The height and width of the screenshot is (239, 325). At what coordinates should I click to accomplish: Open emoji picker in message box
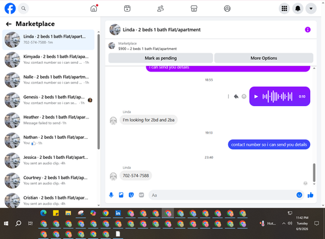pos(299,195)
